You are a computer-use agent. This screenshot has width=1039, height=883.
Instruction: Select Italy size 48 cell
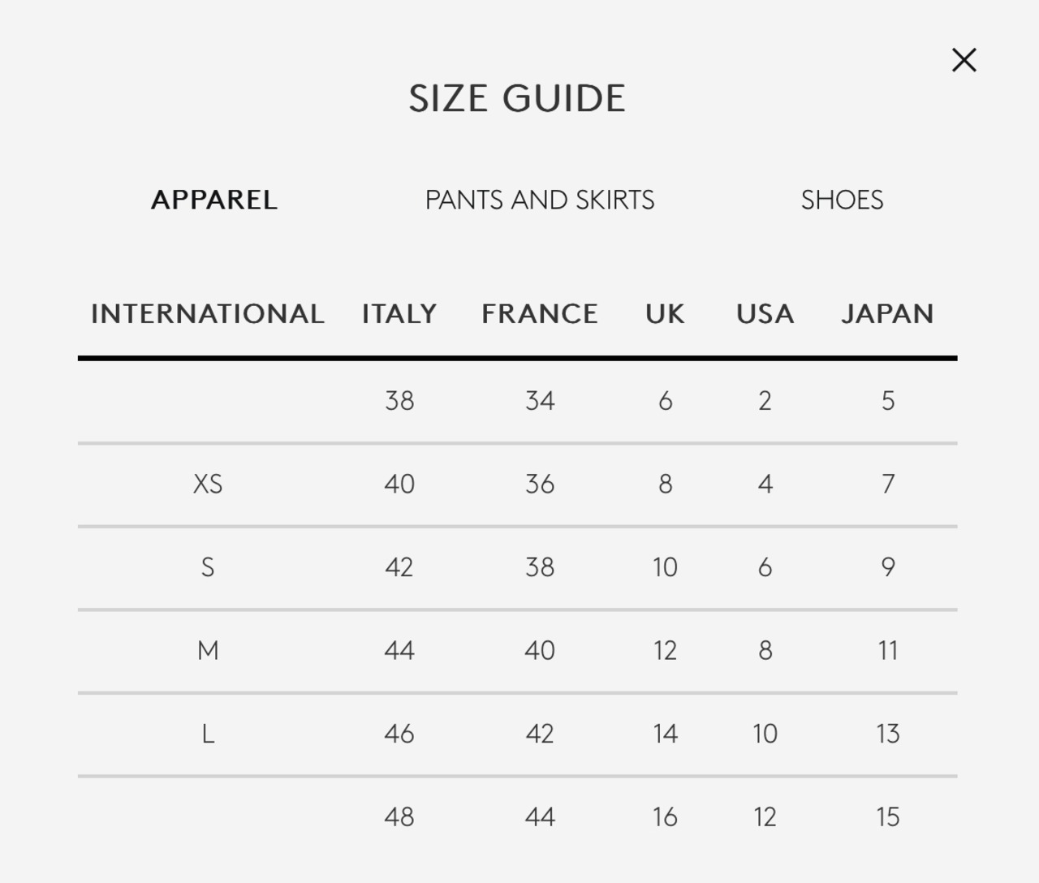[x=399, y=816]
